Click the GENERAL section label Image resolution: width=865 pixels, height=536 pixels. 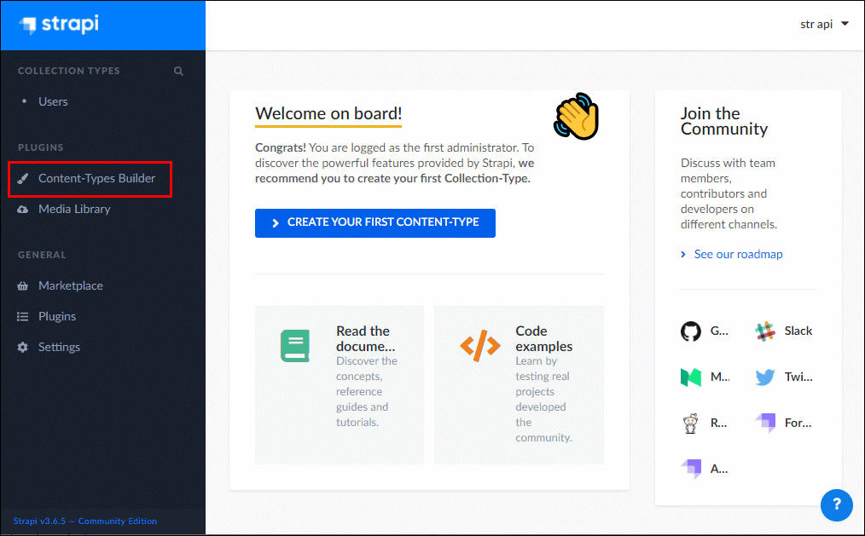(x=42, y=255)
